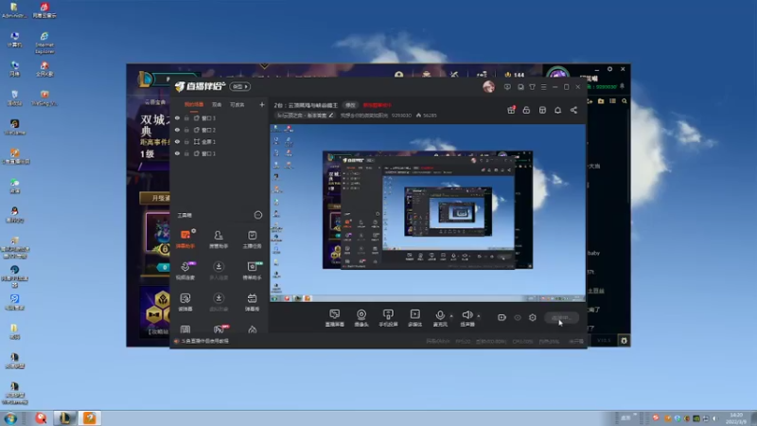This screenshot has height=426, width=757.
Task: Click the League client chat scrollbar
Action: tap(628, 154)
